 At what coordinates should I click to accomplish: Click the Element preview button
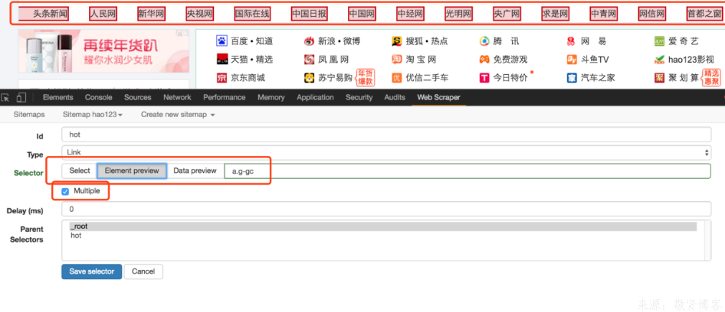132,171
